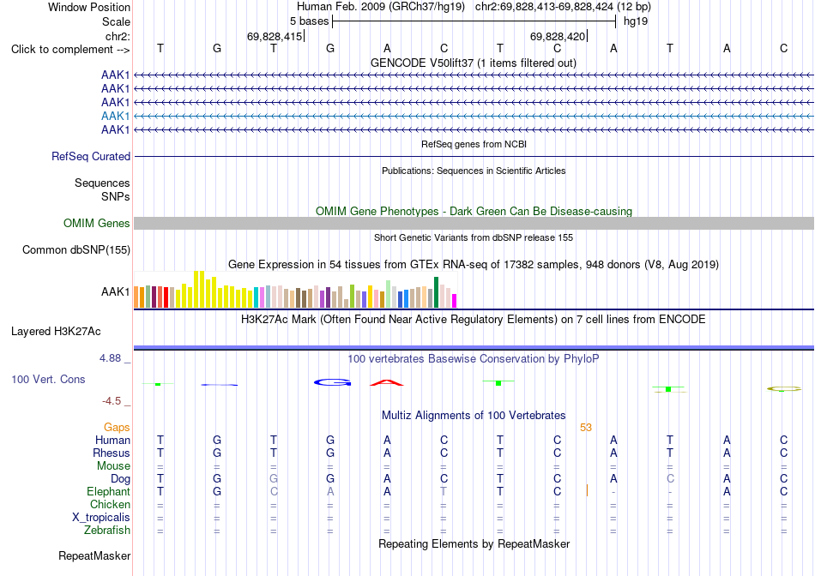This screenshot has width=815, height=576.
Task: Click the black AAK1 label beside GTEx chart
Action: click(116, 292)
